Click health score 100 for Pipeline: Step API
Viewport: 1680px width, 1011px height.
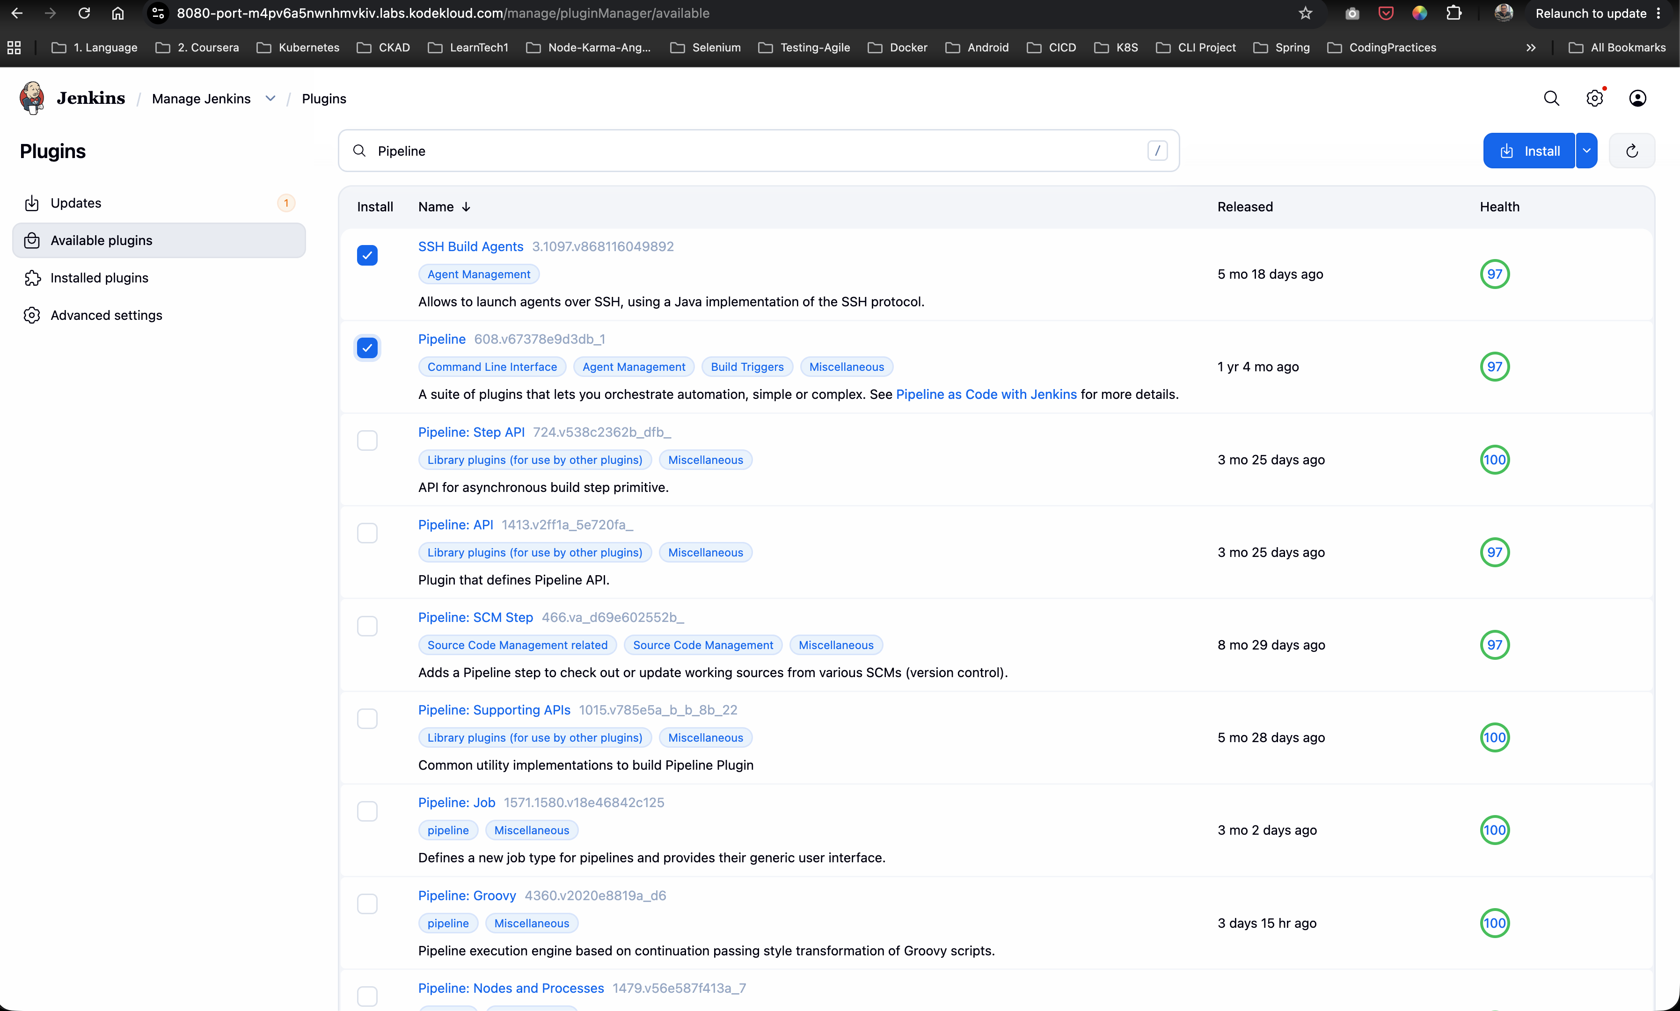pyautogui.click(x=1495, y=460)
